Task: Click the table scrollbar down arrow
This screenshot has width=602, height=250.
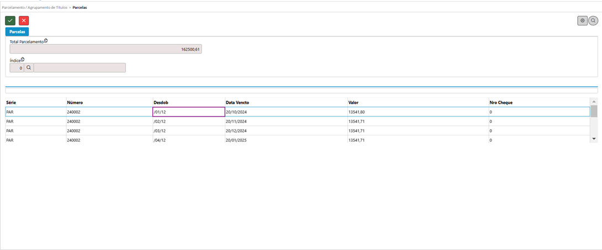Action: [594, 139]
